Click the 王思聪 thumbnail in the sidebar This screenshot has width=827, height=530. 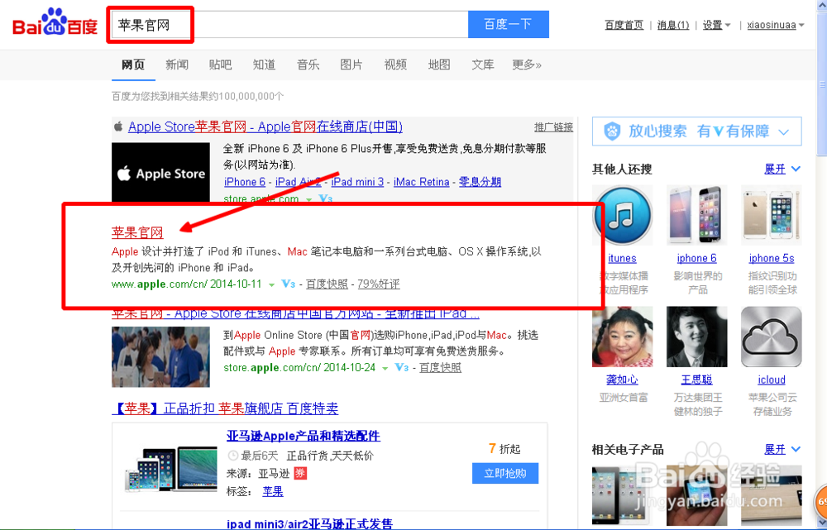[x=696, y=337]
